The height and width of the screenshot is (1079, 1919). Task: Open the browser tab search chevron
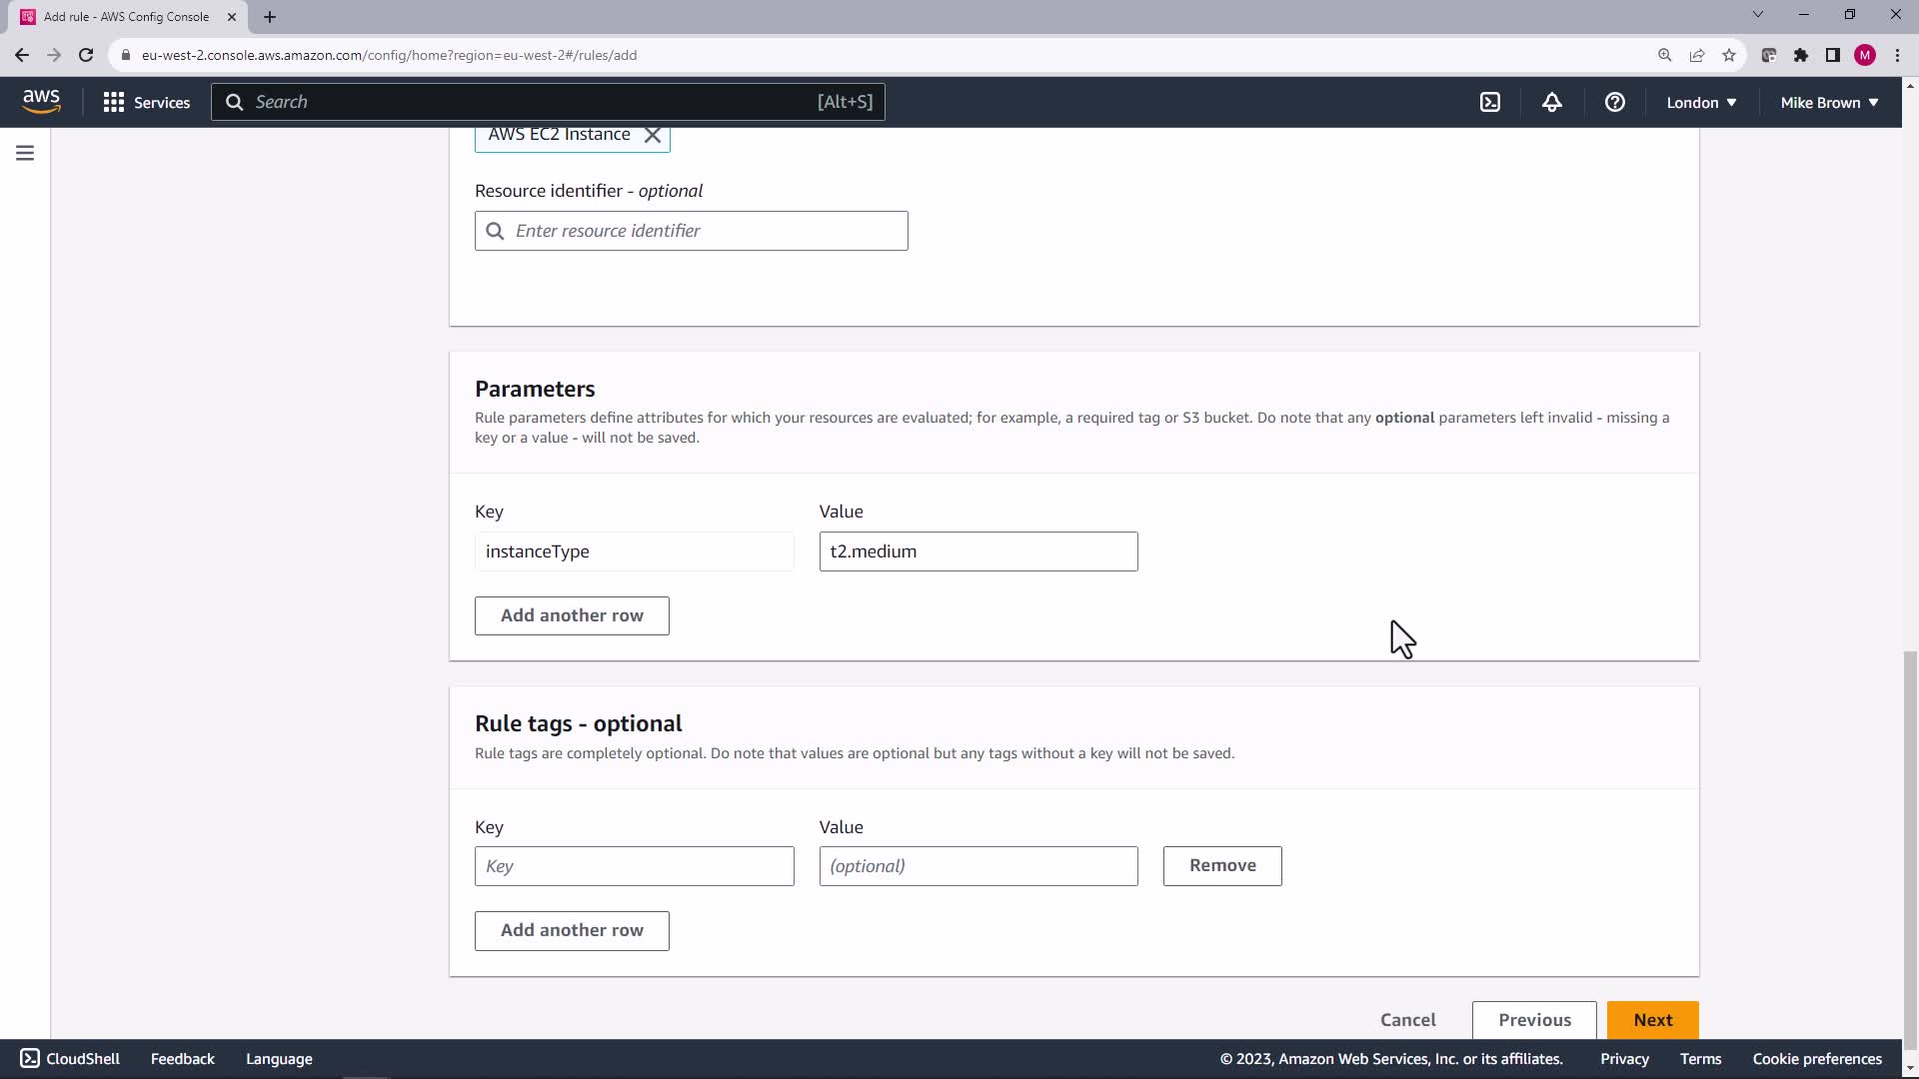[x=1758, y=15]
